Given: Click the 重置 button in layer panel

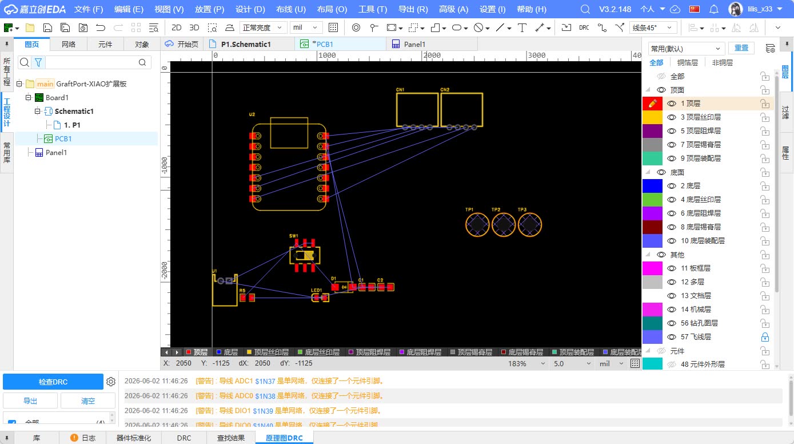Looking at the screenshot, I should (x=741, y=49).
